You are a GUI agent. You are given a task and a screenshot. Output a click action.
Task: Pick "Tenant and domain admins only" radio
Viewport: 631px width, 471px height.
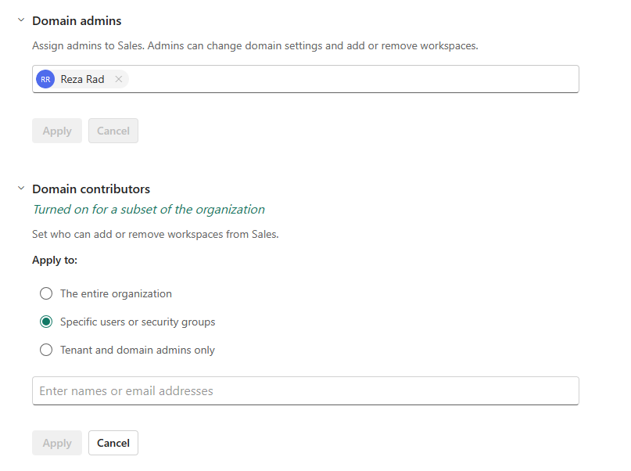46,351
